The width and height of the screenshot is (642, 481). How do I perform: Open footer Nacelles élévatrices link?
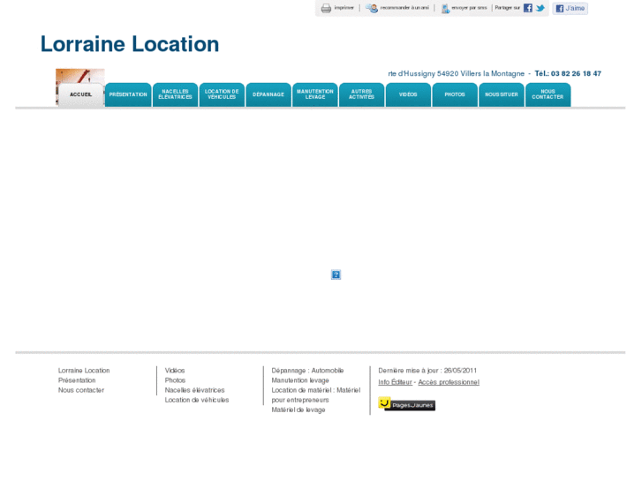pos(194,390)
